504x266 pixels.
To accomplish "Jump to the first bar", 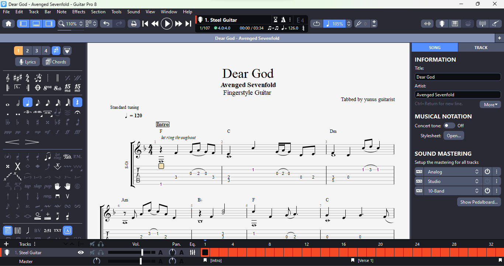I will coord(145,24).
